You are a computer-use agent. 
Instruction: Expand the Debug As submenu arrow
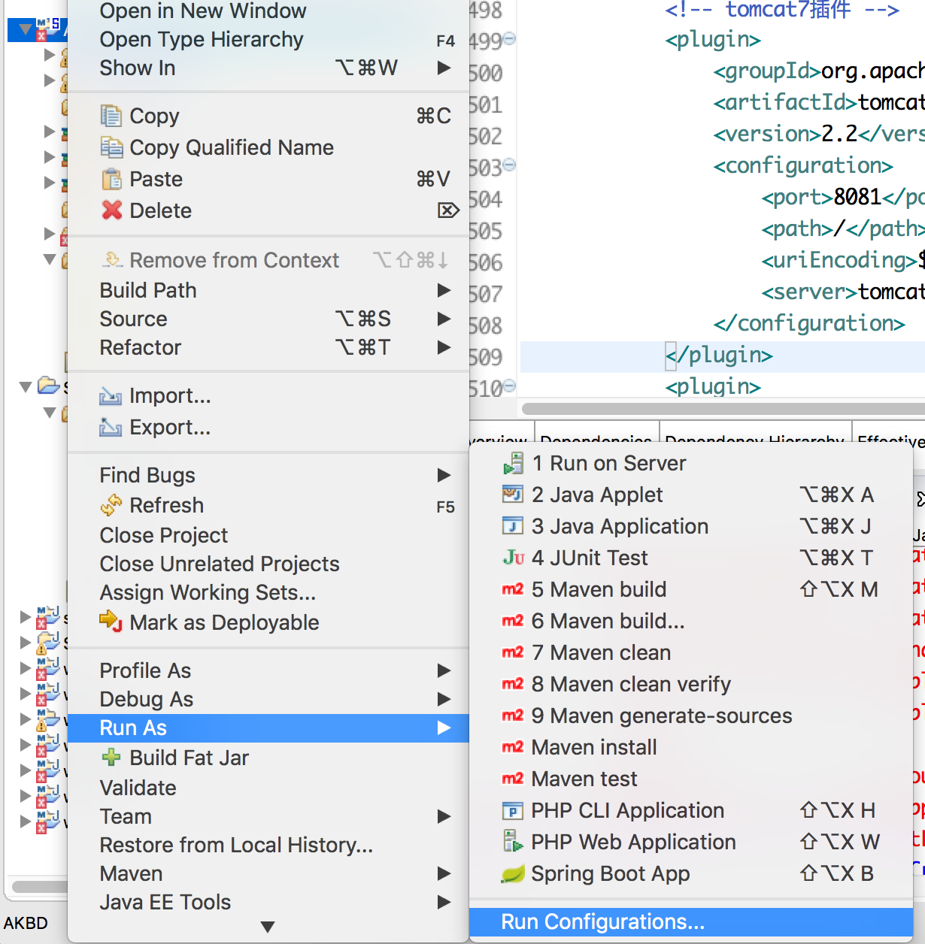(444, 699)
